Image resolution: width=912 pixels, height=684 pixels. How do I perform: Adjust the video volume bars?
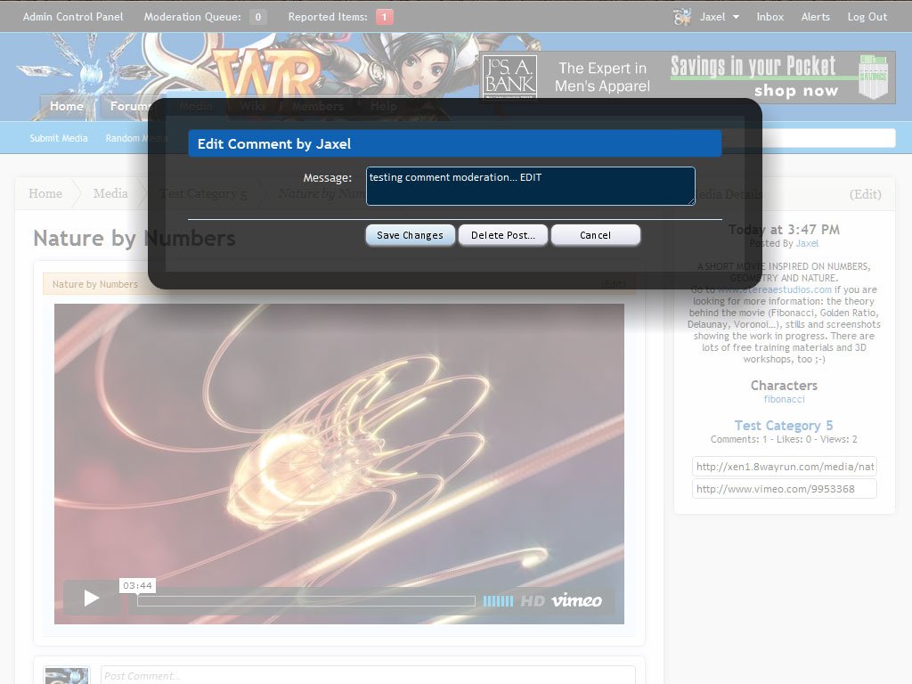499,601
